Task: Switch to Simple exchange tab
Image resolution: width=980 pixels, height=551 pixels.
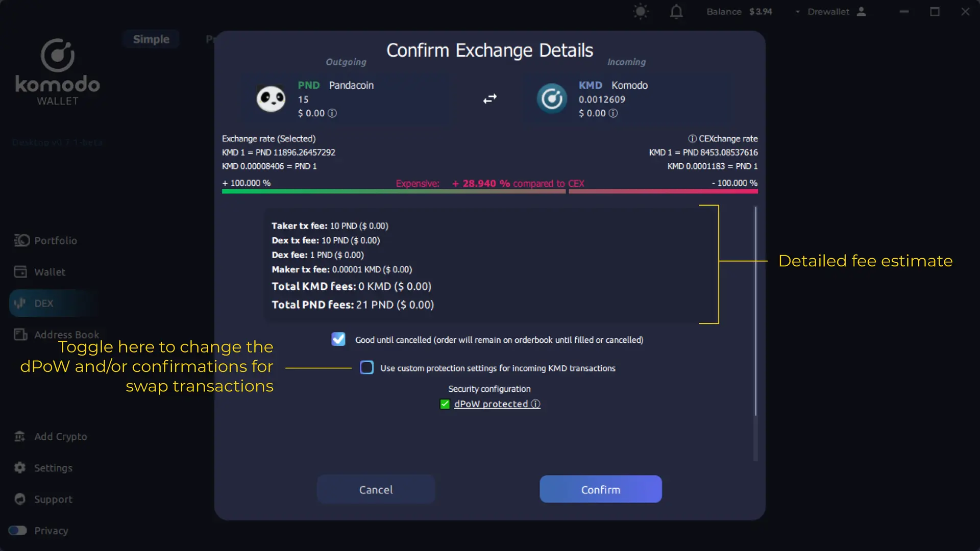Action: 151,38
